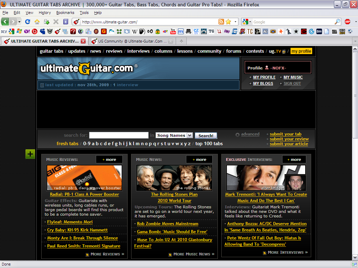Open the eztv bookmark icon
The width and height of the screenshot is (358, 268).
point(196,31)
